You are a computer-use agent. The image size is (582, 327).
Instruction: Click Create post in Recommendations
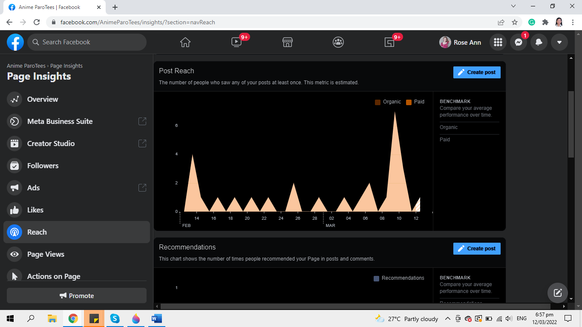[x=477, y=249]
